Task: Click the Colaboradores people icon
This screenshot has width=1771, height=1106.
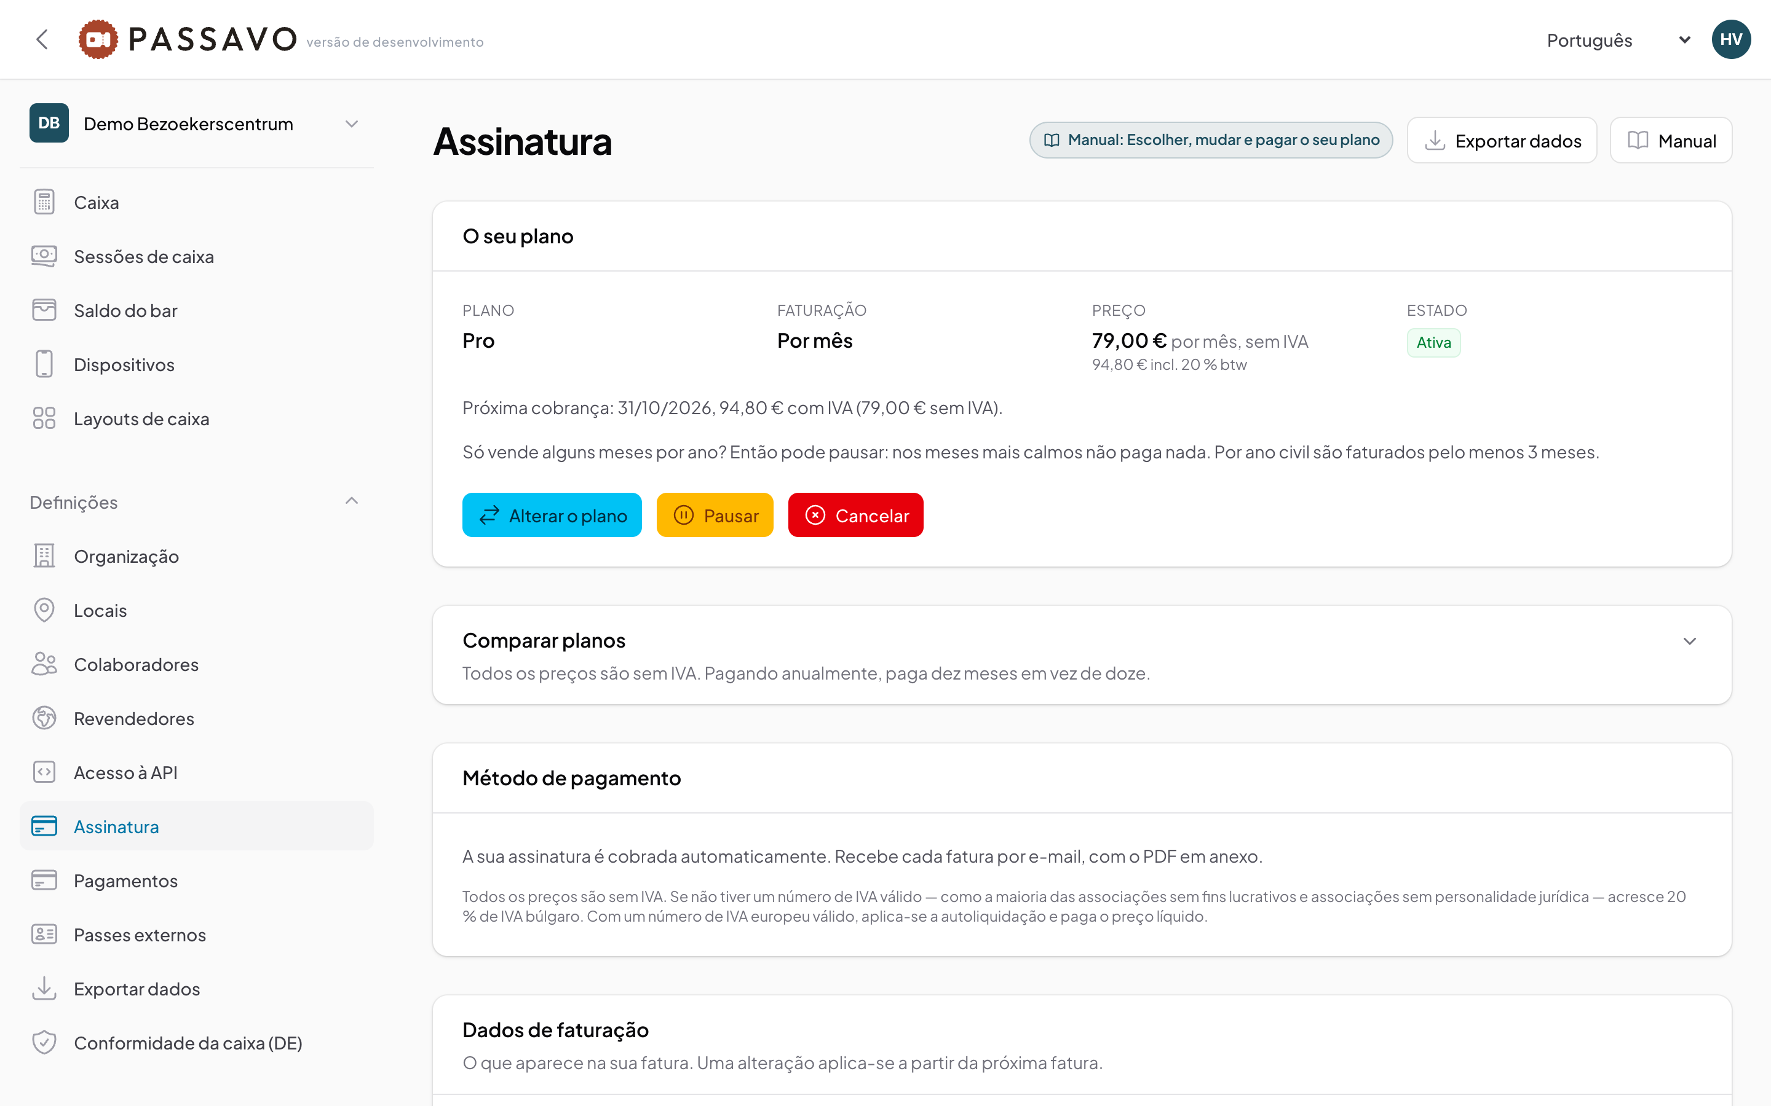Action: [44, 664]
